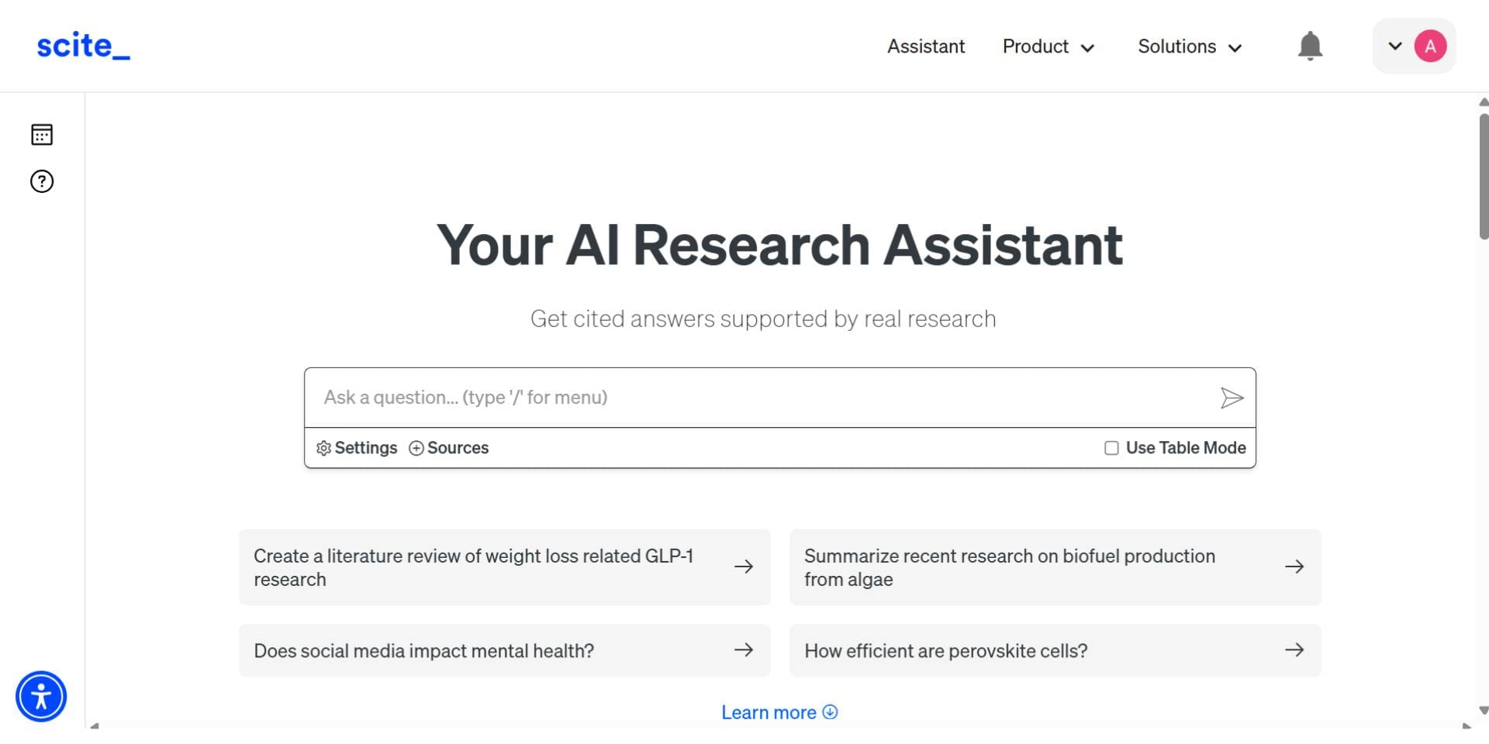Choose the biofuel production from algae prompt
1489x744 pixels.
tap(1055, 567)
